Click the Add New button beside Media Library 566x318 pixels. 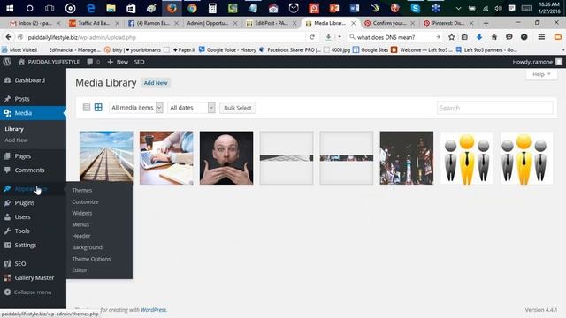point(156,83)
